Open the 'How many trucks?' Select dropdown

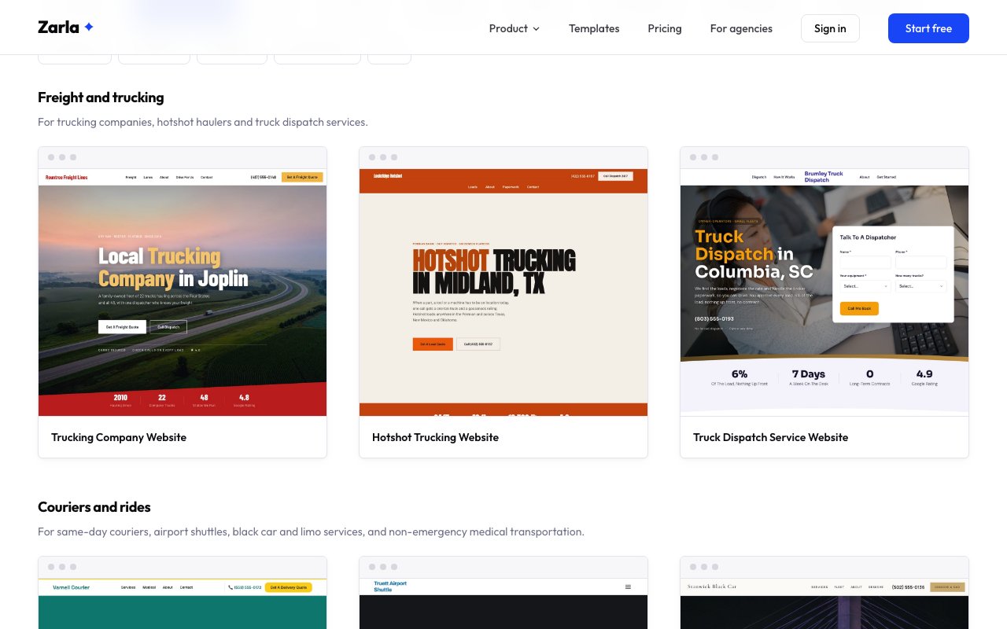[x=920, y=286]
